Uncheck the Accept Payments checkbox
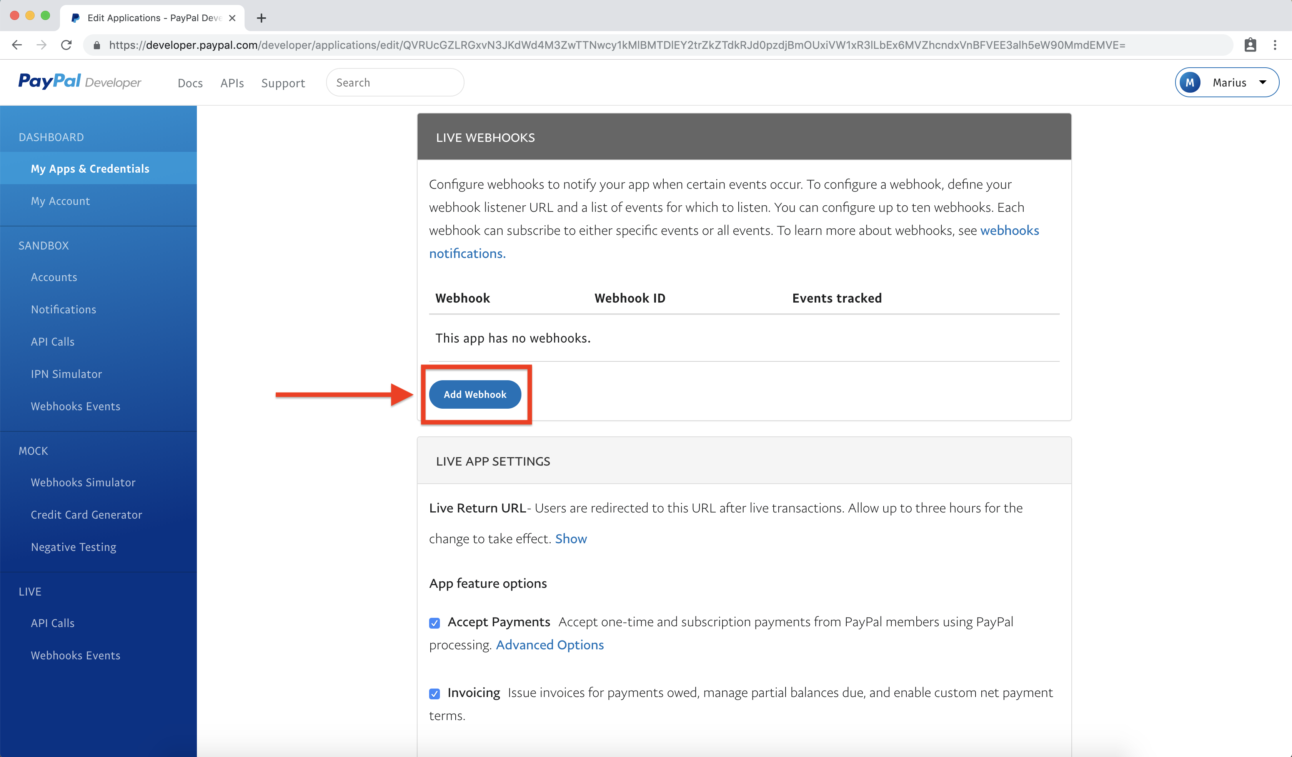1292x757 pixels. pyautogui.click(x=434, y=623)
